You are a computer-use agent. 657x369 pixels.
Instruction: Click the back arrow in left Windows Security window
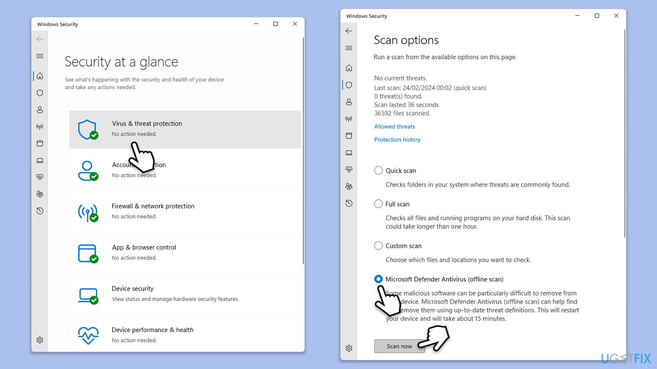[40, 39]
